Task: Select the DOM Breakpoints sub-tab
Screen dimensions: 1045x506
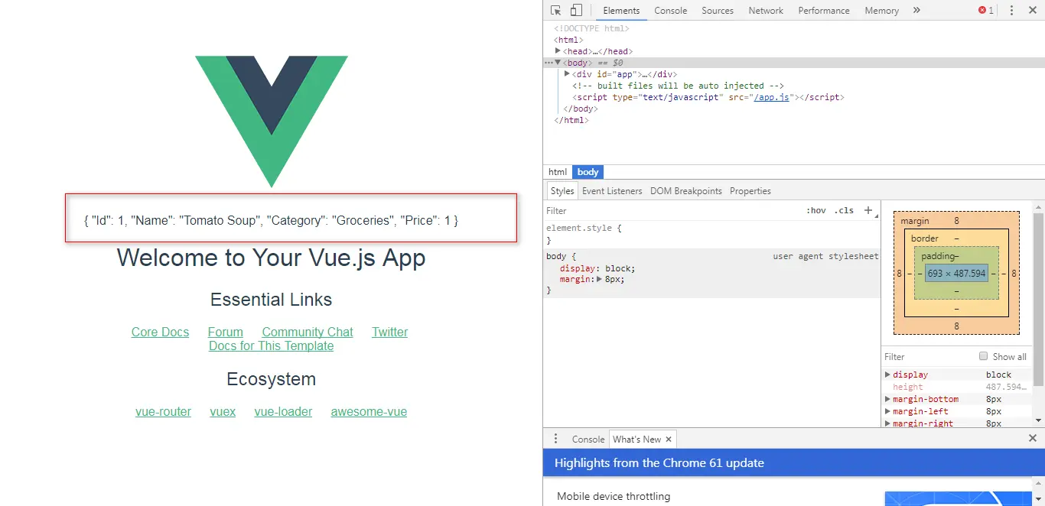Action: 686,191
